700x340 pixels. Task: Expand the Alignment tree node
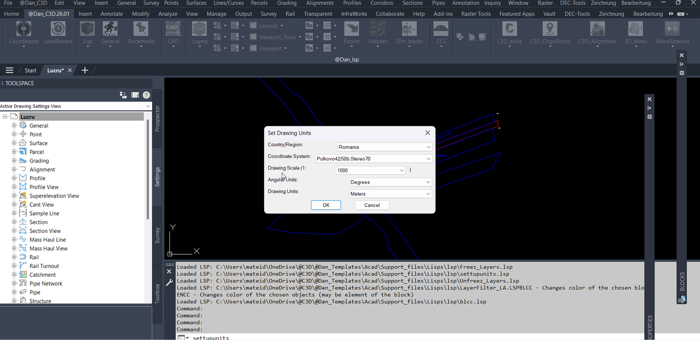coord(14,169)
